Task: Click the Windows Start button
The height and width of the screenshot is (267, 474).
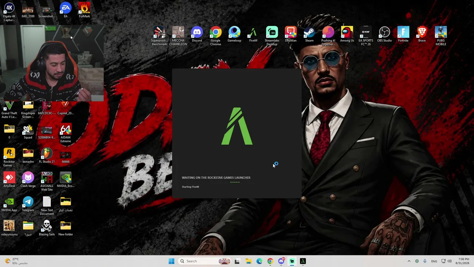Action: [171, 261]
